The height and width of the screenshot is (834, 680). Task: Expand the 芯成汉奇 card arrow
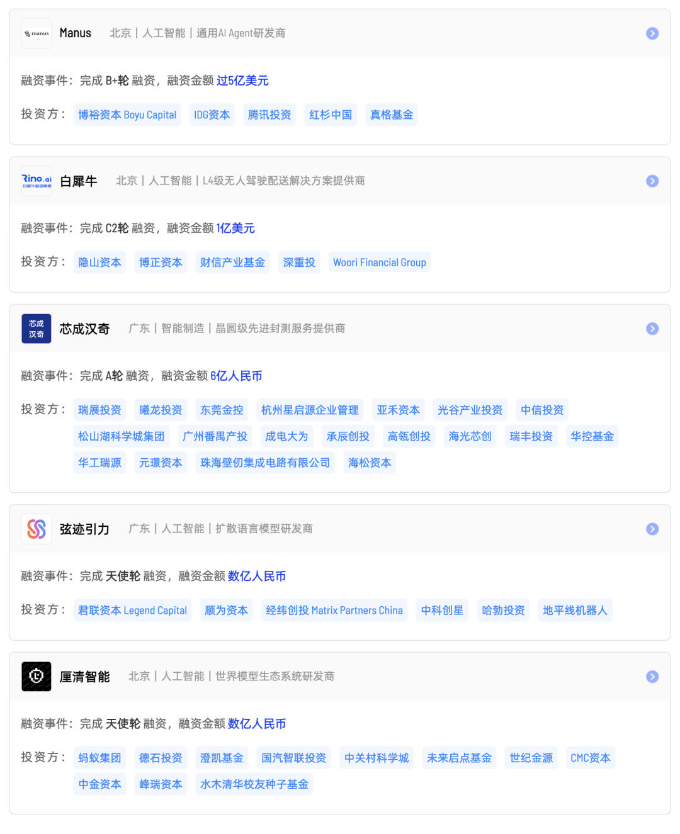tap(652, 329)
